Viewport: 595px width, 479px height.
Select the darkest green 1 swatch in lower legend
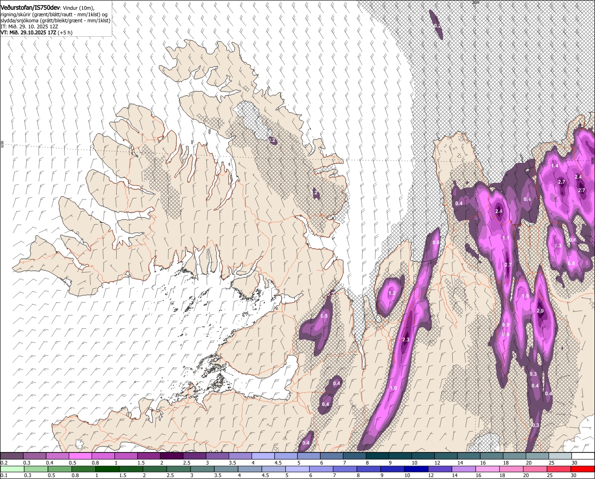click(x=107, y=469)
